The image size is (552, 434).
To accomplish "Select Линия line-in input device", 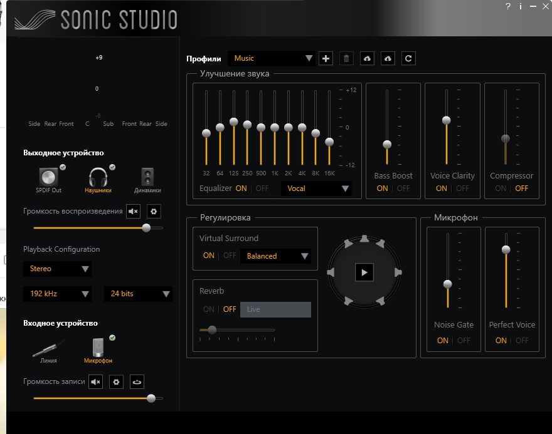I will (48, 351).
